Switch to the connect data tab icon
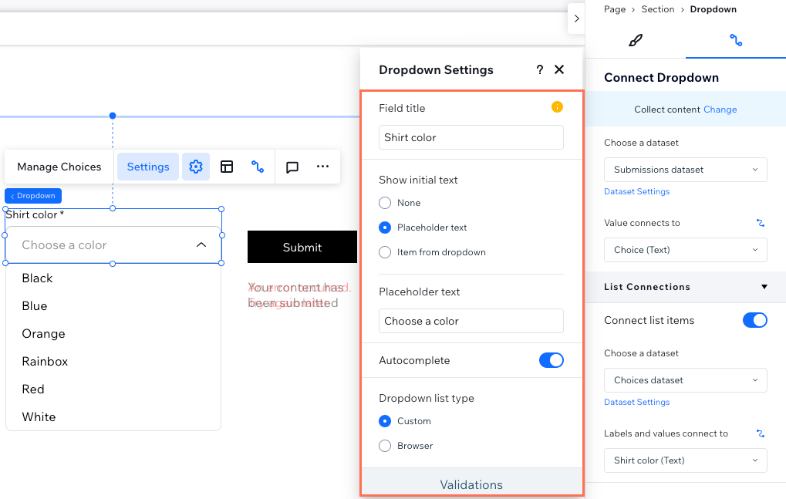This screenshot has width=786, height=499. [736, 40]
